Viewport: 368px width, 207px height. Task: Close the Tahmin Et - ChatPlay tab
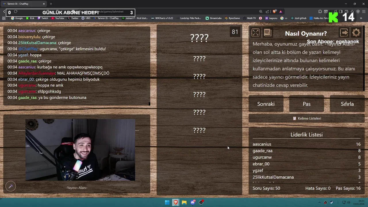(44, 4)
